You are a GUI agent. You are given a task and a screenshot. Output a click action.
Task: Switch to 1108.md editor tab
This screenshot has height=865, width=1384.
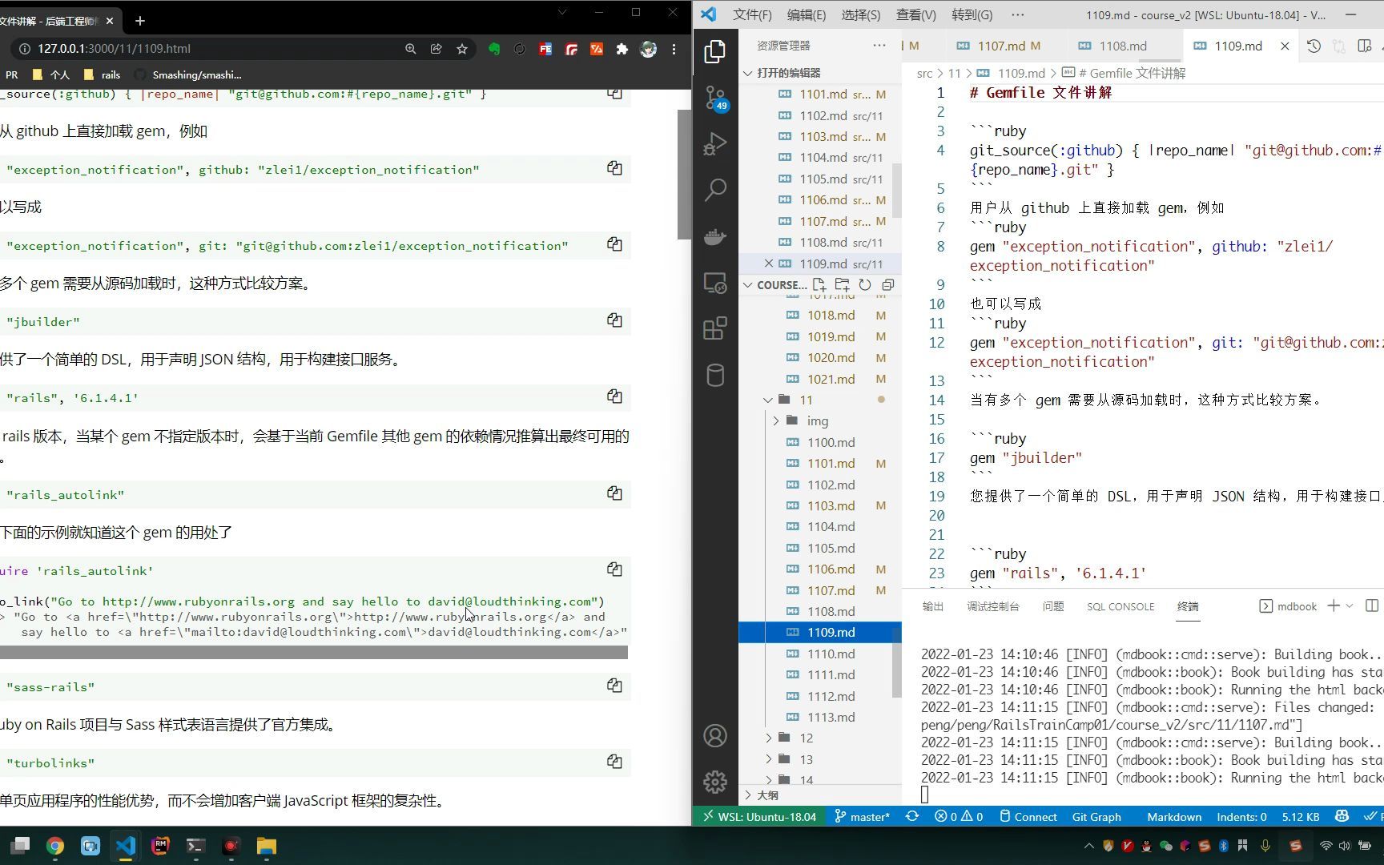pos(1122,46)
